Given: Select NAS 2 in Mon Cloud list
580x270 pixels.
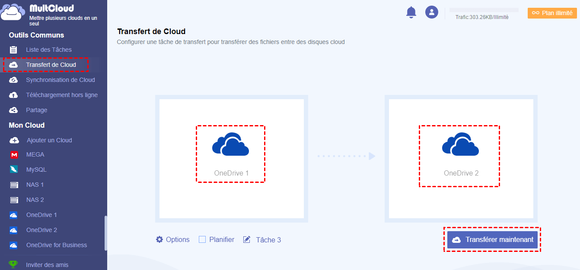Looking at the screenshot, I should click(x=35, y=200).
